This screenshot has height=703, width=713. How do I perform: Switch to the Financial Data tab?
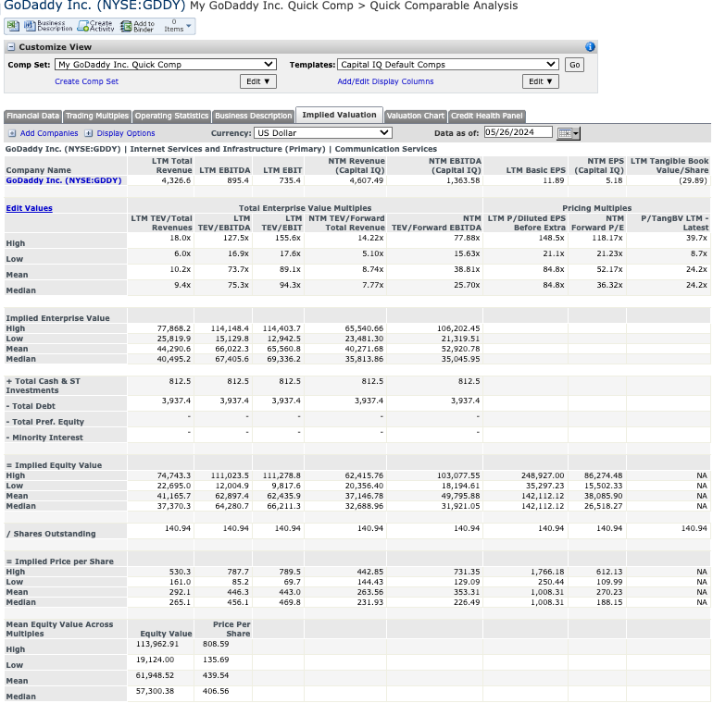(32, 116)
